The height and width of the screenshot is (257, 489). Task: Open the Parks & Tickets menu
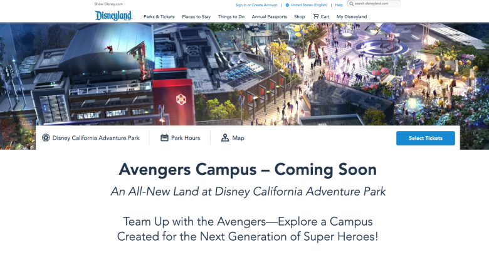(x=159, y=17)
